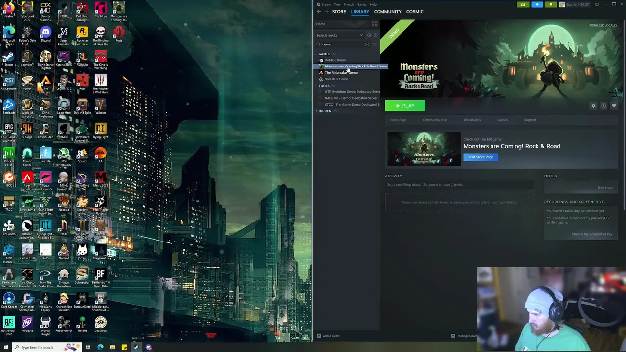This screenshot has width=626, height=352.
Task: Go back with Steam navigation arrow
Action: click(x=318, y=12)
